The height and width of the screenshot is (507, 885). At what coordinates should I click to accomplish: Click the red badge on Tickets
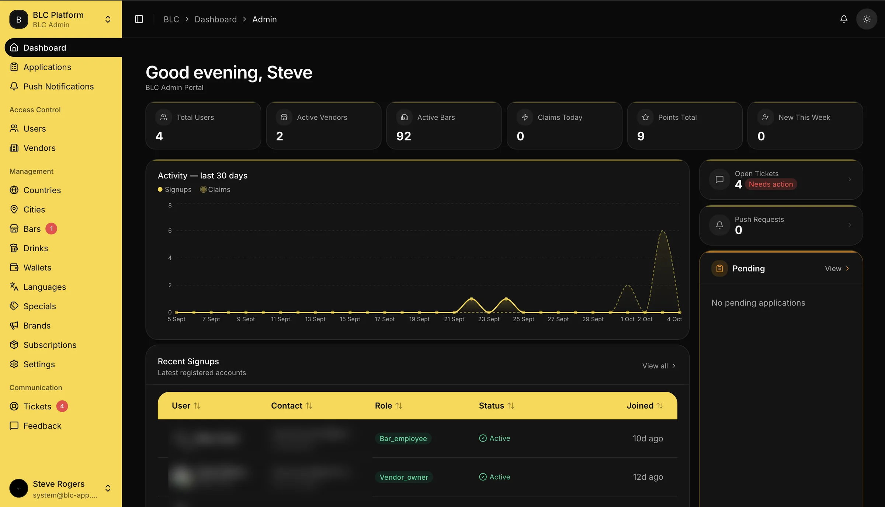(x=62, y=406)
